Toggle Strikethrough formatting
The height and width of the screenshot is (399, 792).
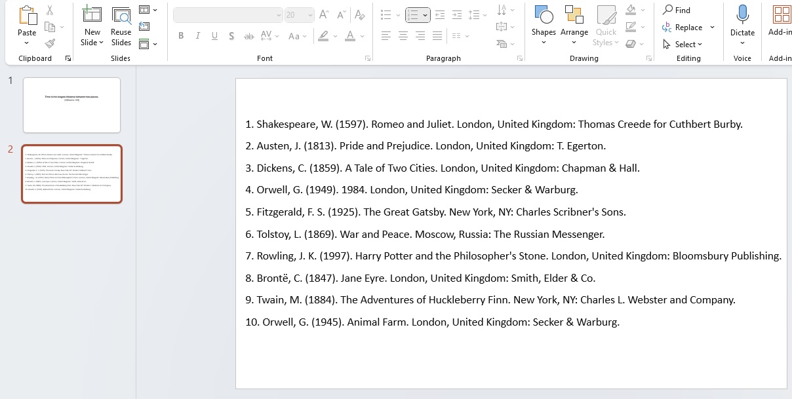248,36
